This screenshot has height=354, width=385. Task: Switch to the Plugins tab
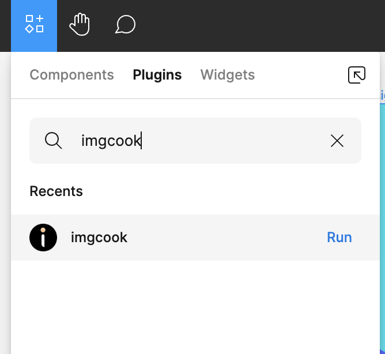(157, 75)
